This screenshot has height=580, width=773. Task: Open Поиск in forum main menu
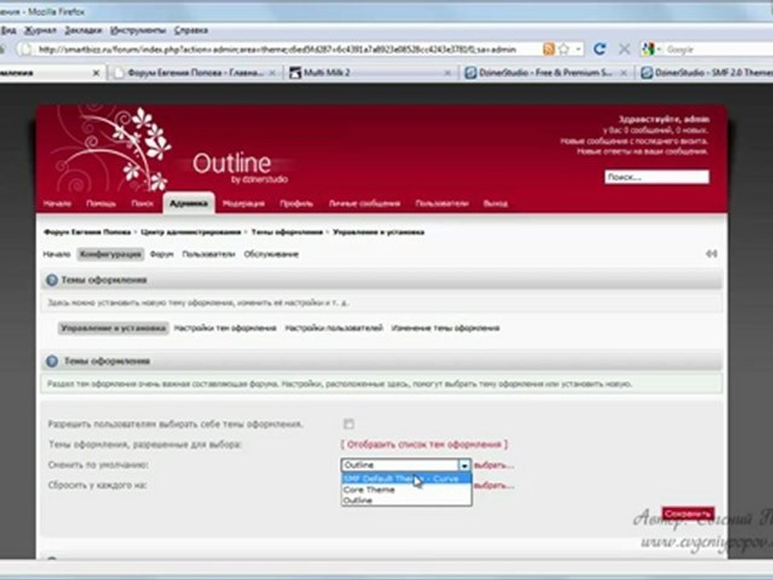[143, 203]
